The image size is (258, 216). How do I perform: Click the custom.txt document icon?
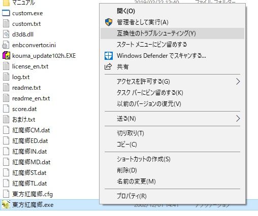[6, 24]
